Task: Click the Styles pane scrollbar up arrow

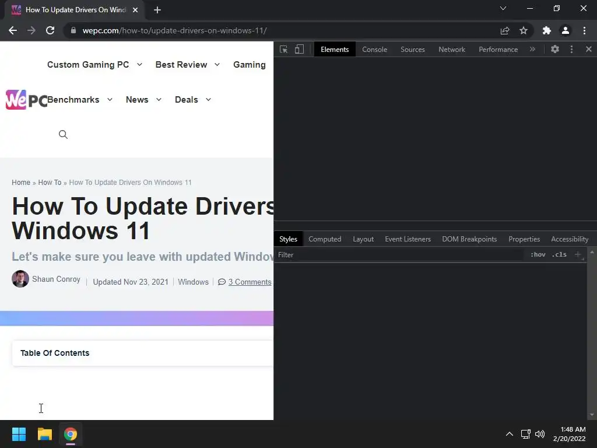Action: (592, 252)
